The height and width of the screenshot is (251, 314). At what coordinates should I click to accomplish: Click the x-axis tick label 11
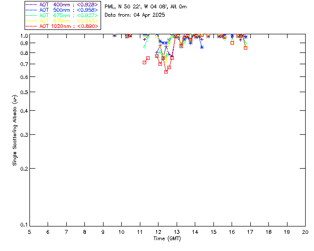point(140,232)
